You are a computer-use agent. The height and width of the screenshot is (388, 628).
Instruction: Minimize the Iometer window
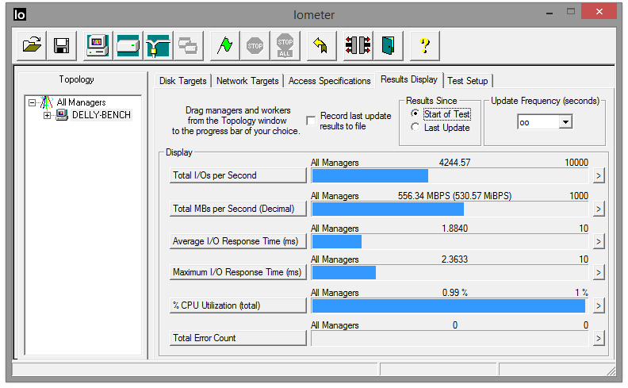549,12
